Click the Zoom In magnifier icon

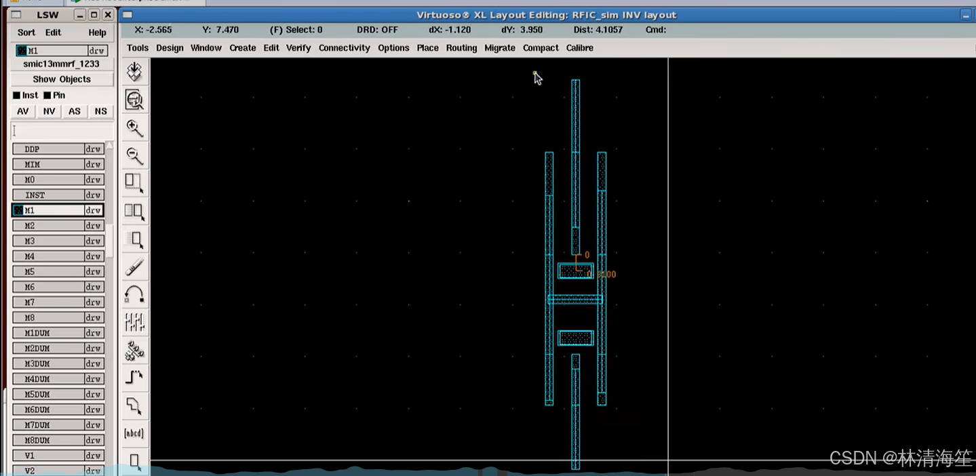pyautogui.click(x=135, y=127)
